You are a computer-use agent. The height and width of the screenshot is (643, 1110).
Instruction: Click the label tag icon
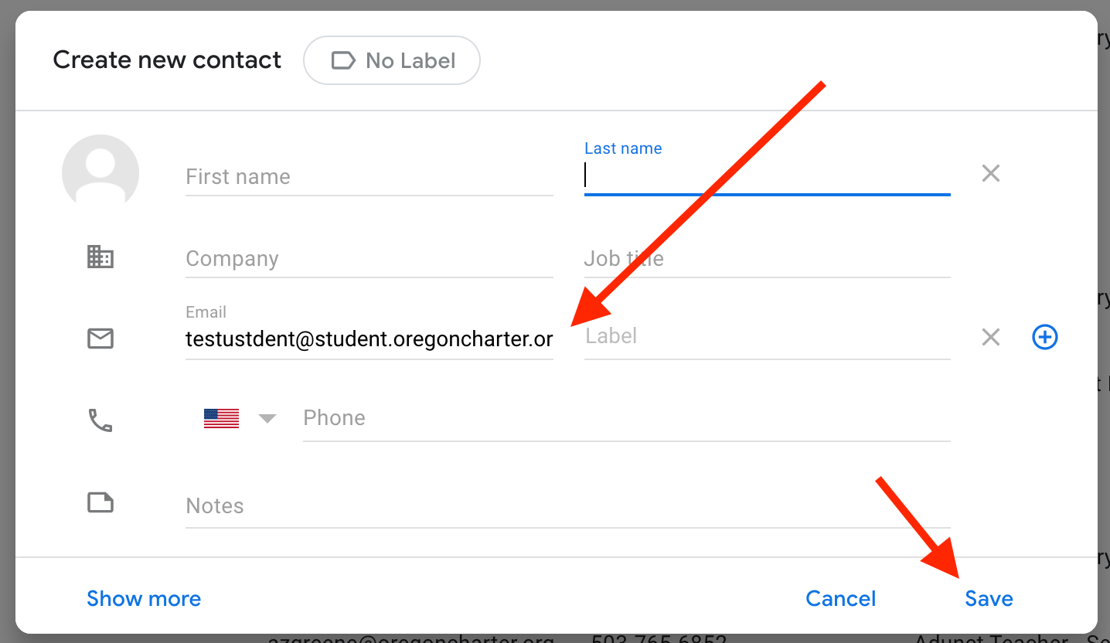tap(343, 60)
